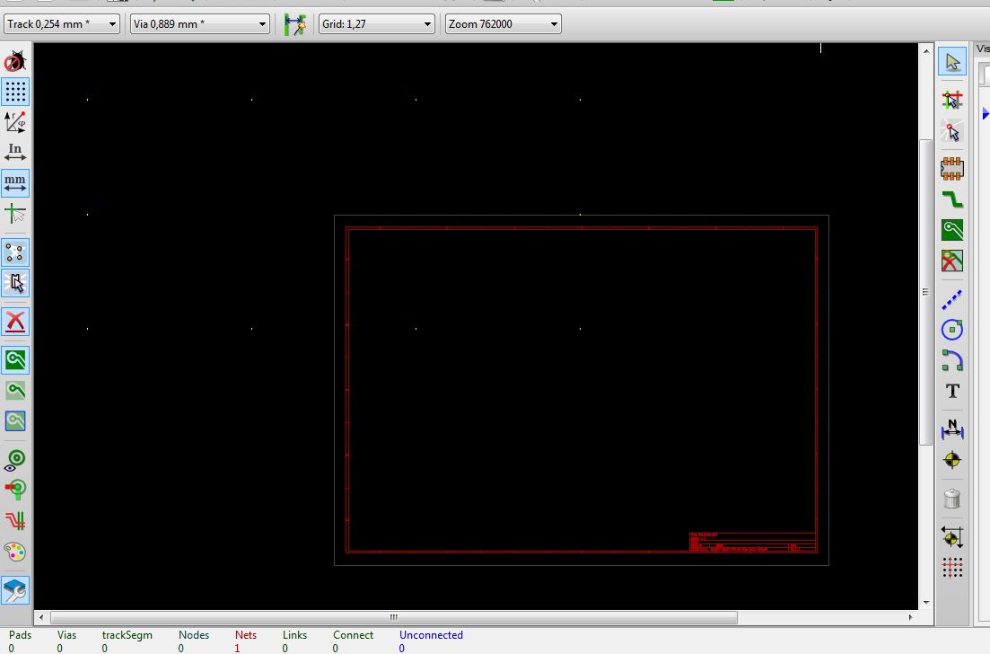Select the Add dimension tool
Viewport: 990px width, 654px height.
tap(952, 429)
